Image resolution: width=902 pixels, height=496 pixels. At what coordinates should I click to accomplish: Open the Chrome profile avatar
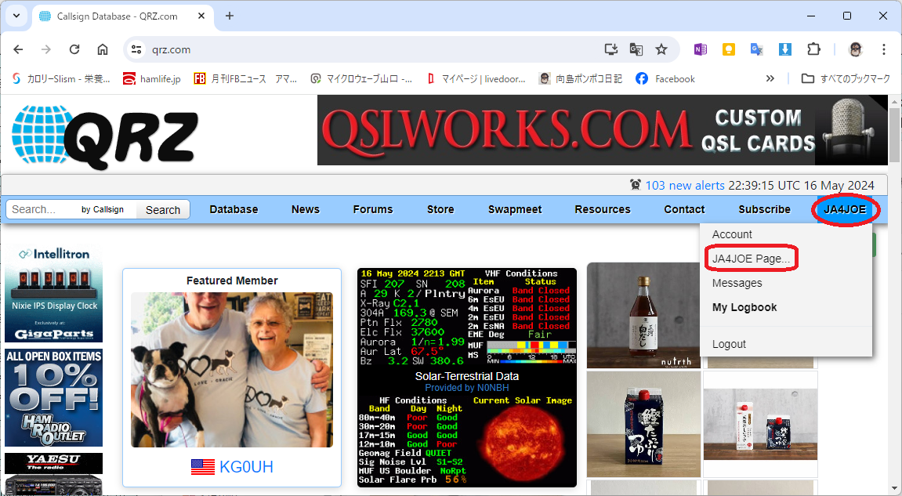pyautogui.click(x=856, y=49)
